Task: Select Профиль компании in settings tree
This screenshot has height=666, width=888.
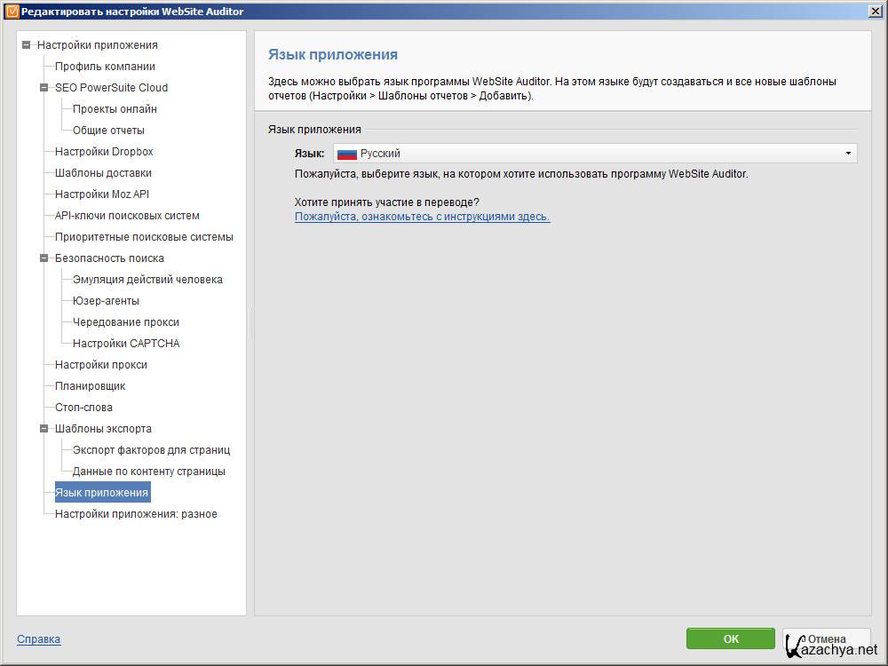Action: point(105,67)
